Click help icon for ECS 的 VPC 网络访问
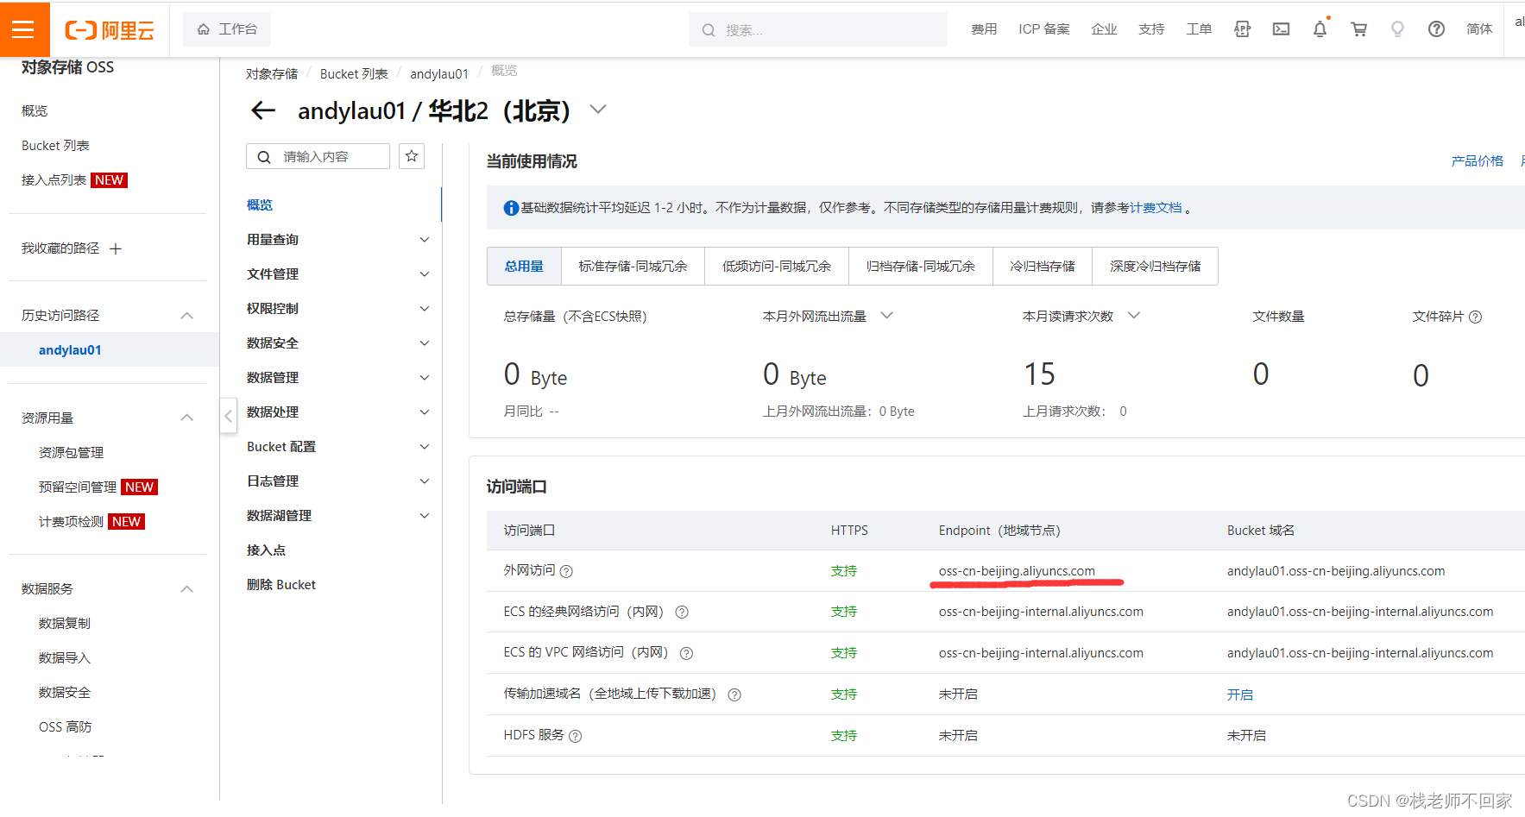This screenshot has height=817, width=1525. [686, 653]
